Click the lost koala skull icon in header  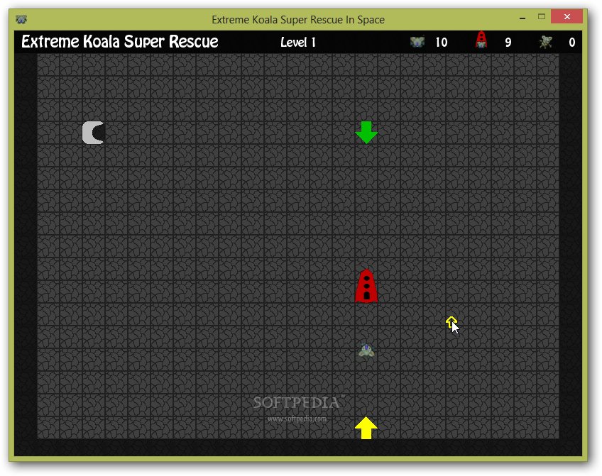pyautogui.click(x=545, y=41)
